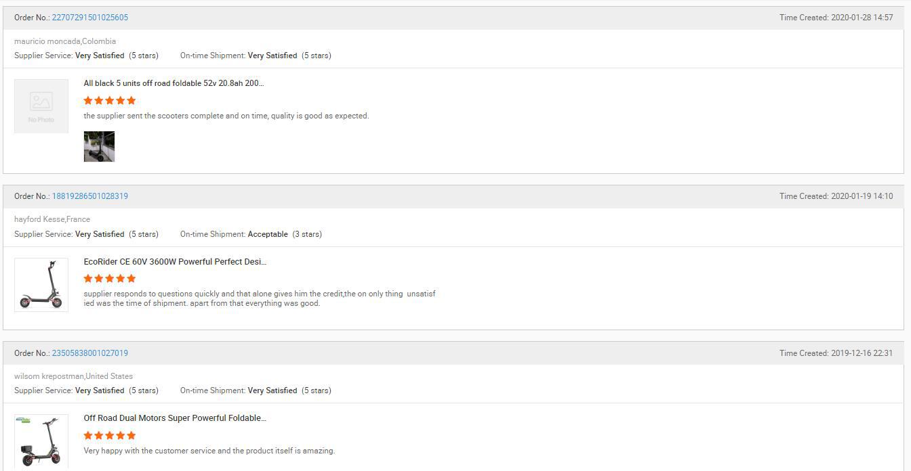Click the No Photo placeholder image

coord(41,106)
